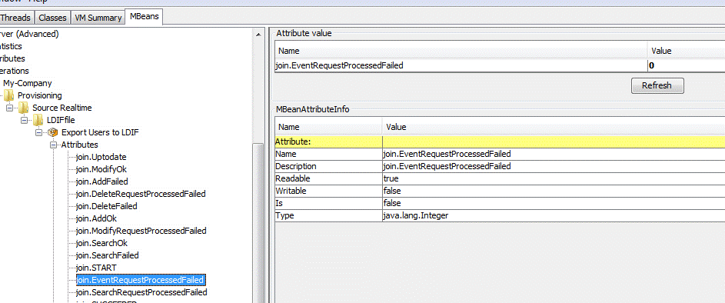Switch to the Threads tab
Viewport: 725px width, 303px height.
15,18
